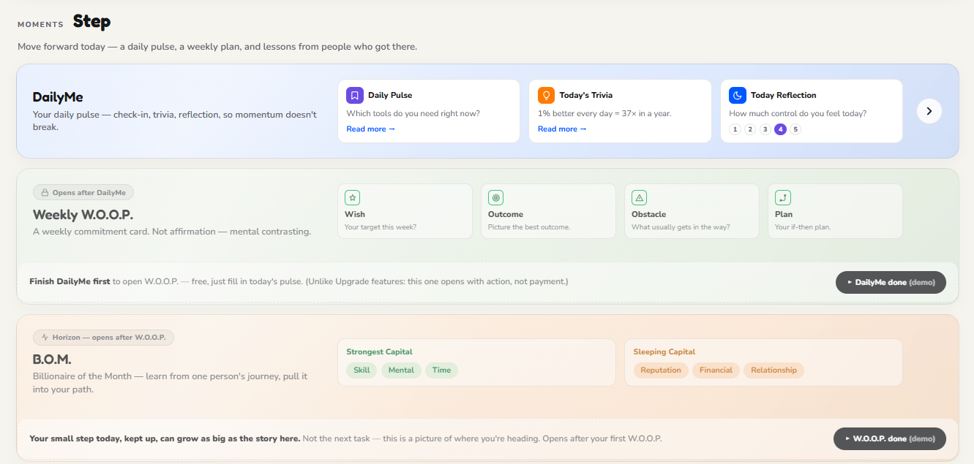Click the Horizon — opens after W.O.O.P. badge
Image resolution: width=974 pixels, height=464 pixels.
103,338
